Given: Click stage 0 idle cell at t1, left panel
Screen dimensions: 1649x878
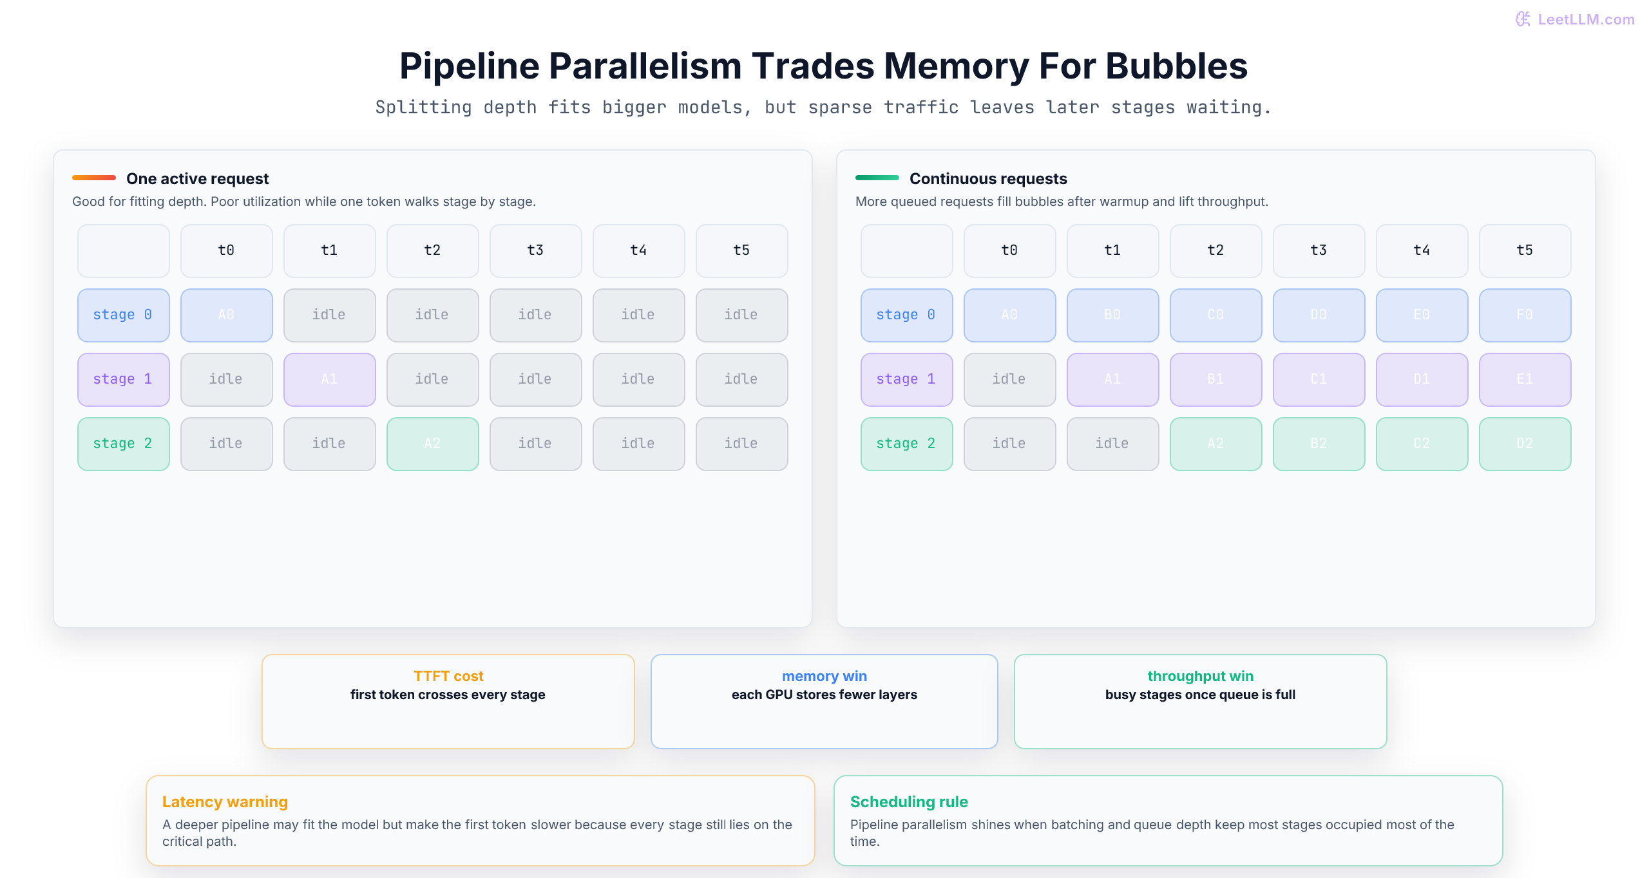Looking at the screenshot, I should click(x=330, y=315).
